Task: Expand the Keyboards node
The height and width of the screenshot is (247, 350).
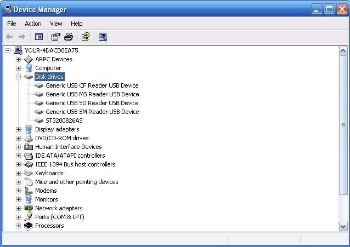Action: pyautogui.click(x=18, y=173)
